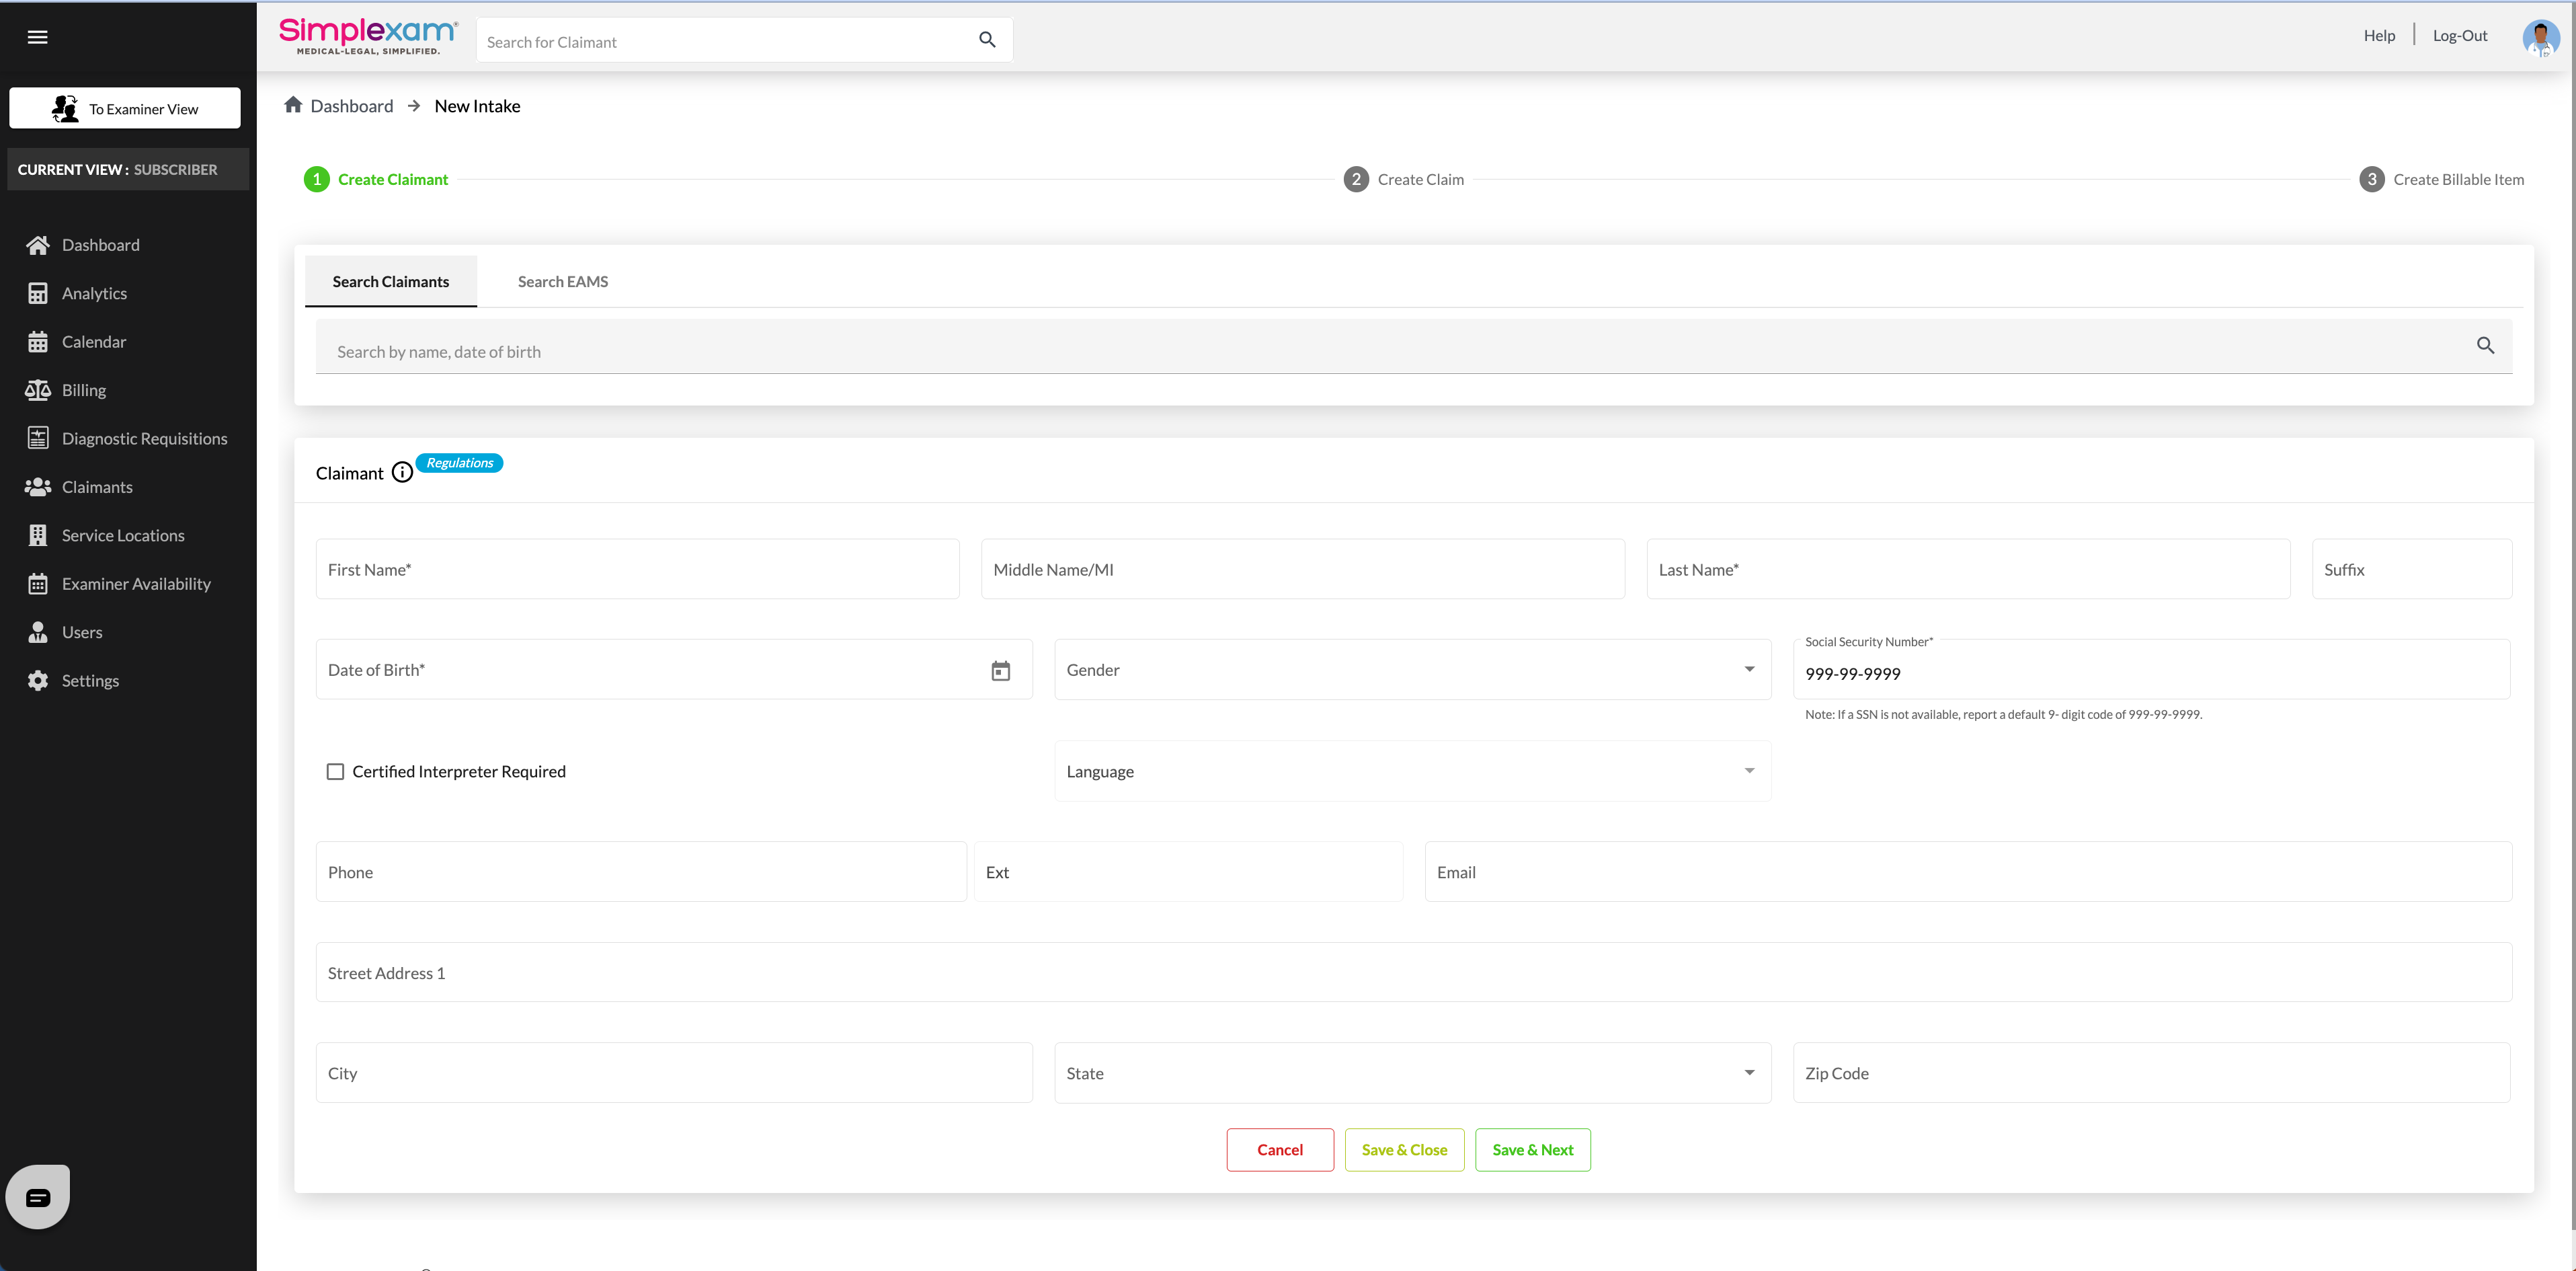Check Certified Interpreter Required checkbox
Image resolution: width=2576 pixels, height=1271 pixels.
tap(336, 771)
